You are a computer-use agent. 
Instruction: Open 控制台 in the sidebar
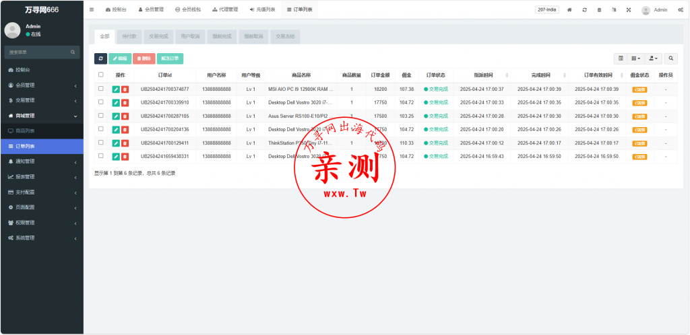pyautogui.click(x=42, y=70)
